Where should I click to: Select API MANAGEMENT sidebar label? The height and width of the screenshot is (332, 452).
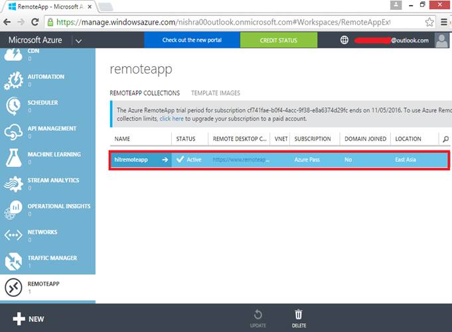[52, 129]
